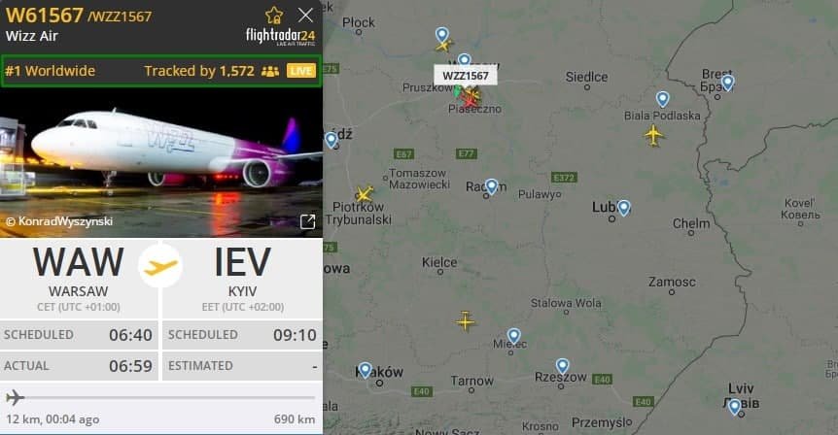Click the IEV Kyiv destination airport
The height and width of the screenshot is (435, 838).
pos(243,278)
